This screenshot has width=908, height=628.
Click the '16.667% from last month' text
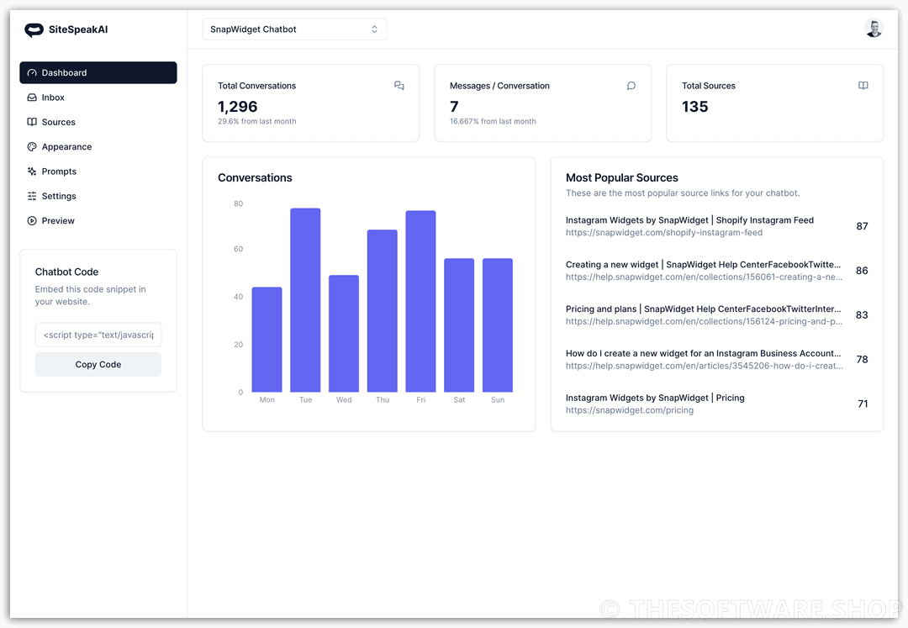coord(493,122)
